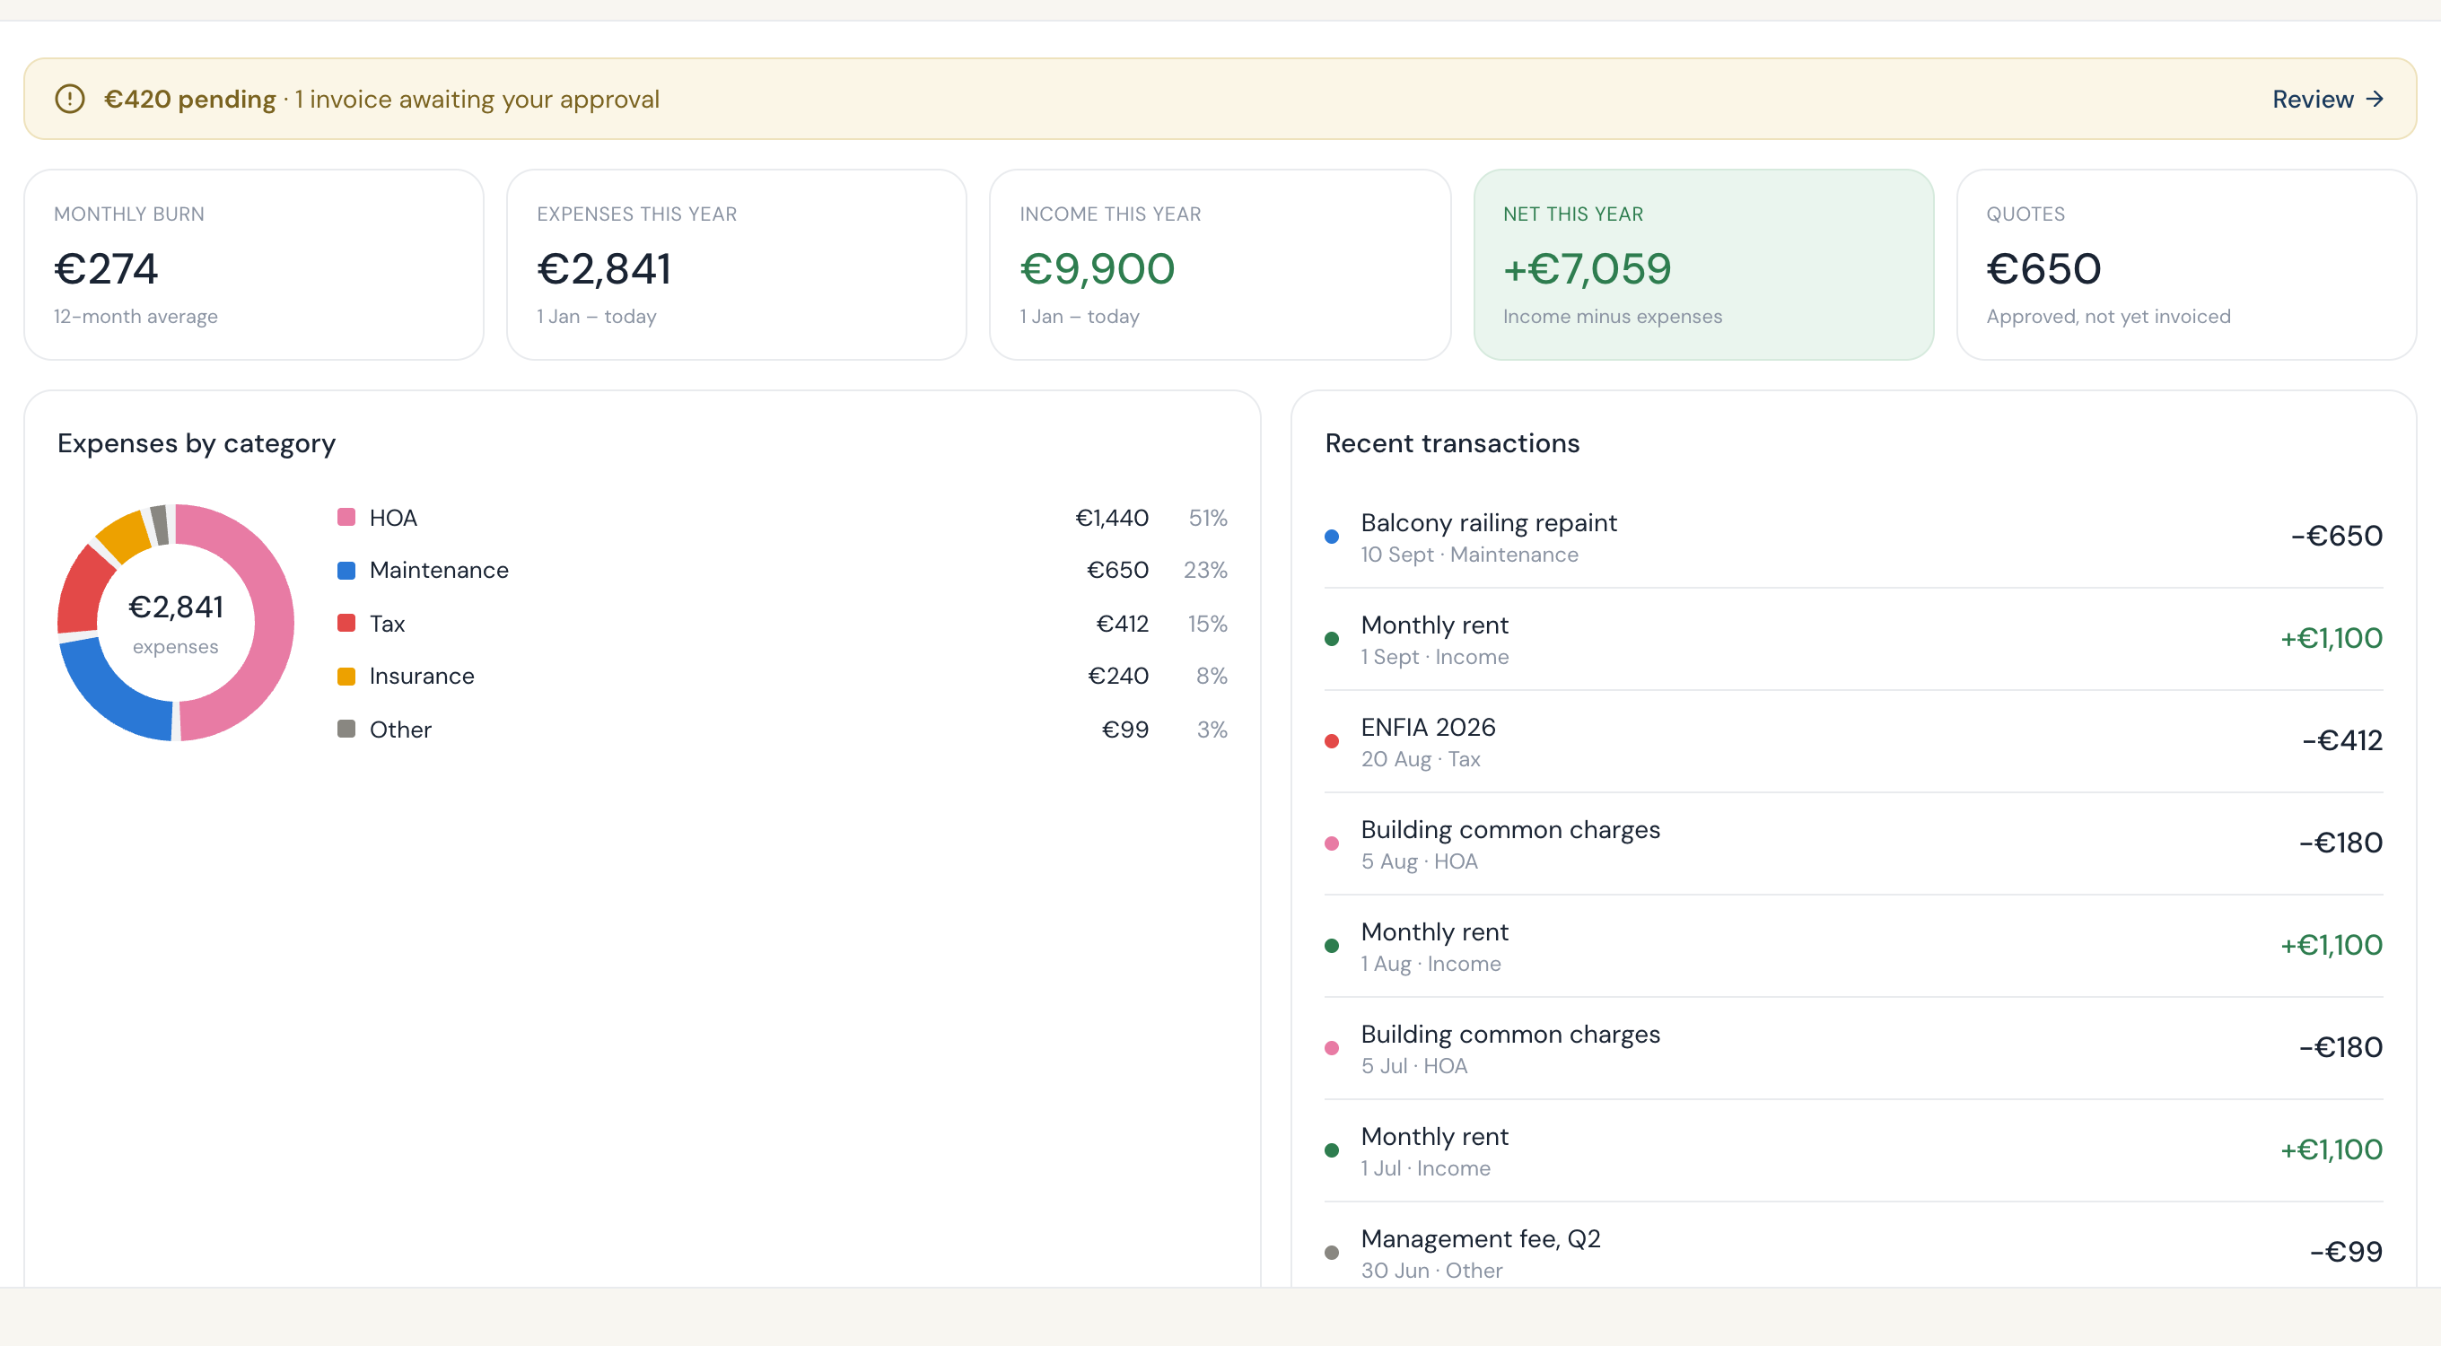Click the €240 Insurance amount
Screen dimensions: 2441x1346
click(1117, 677)
